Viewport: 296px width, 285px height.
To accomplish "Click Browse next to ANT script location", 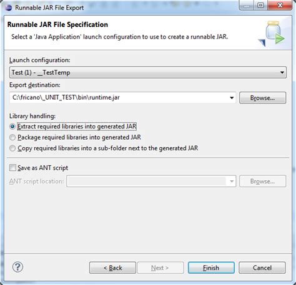I will pyautogui.click(x=262, y=181).
